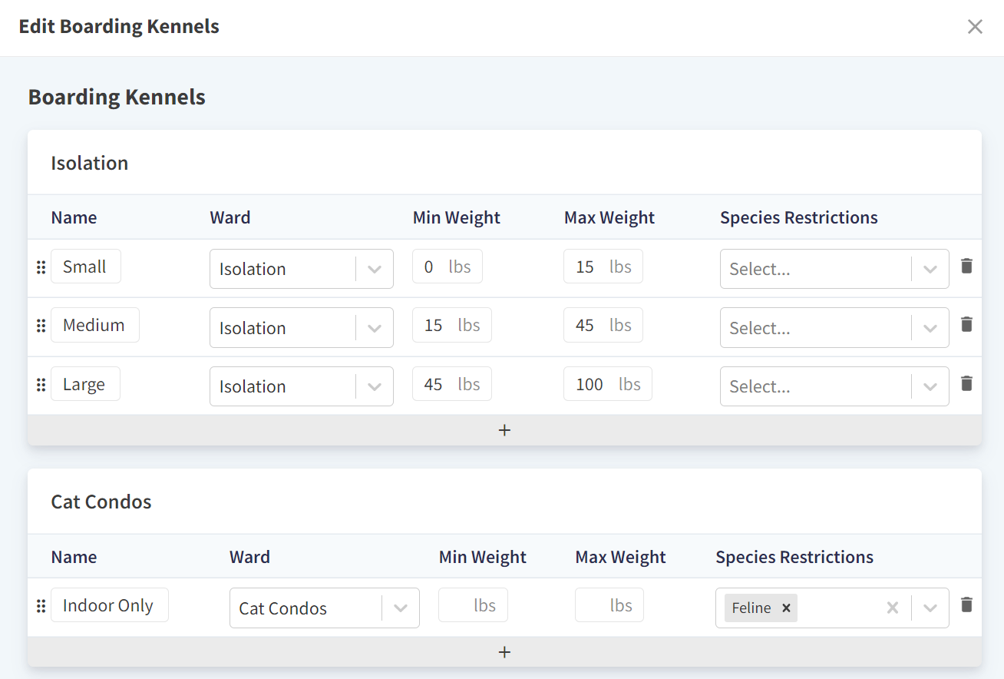Image resolution: width=1004 pixels, height=679 pixels.
Task: Add a new kennel to Isolation
Action: [x=504, y=430]
